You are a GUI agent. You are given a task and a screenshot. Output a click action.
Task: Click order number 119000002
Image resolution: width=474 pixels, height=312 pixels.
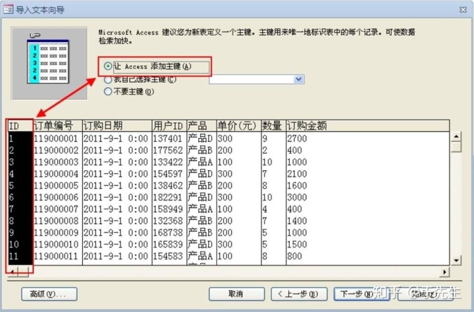[x=56, y=150]
